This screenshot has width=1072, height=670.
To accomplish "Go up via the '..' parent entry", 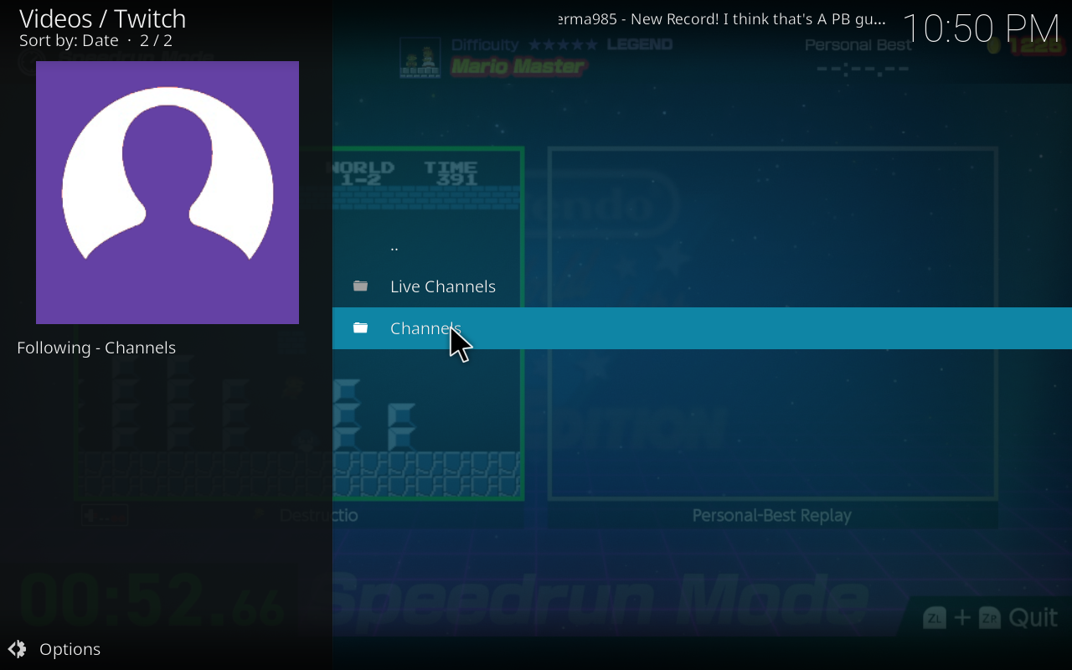I will [702, 246].
